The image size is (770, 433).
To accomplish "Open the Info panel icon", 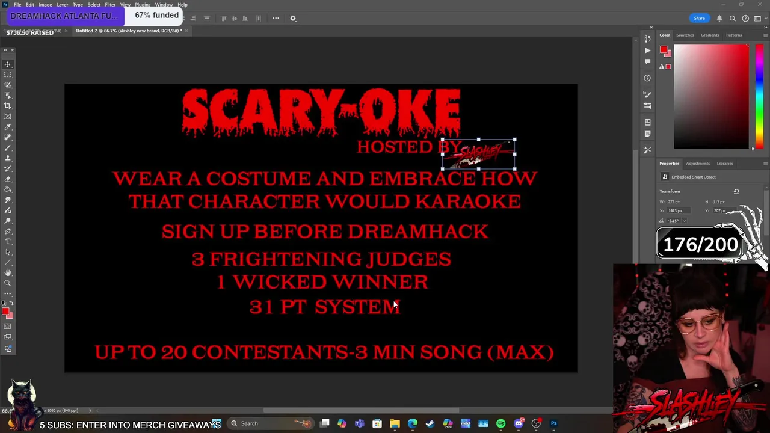I will (647, 78).
